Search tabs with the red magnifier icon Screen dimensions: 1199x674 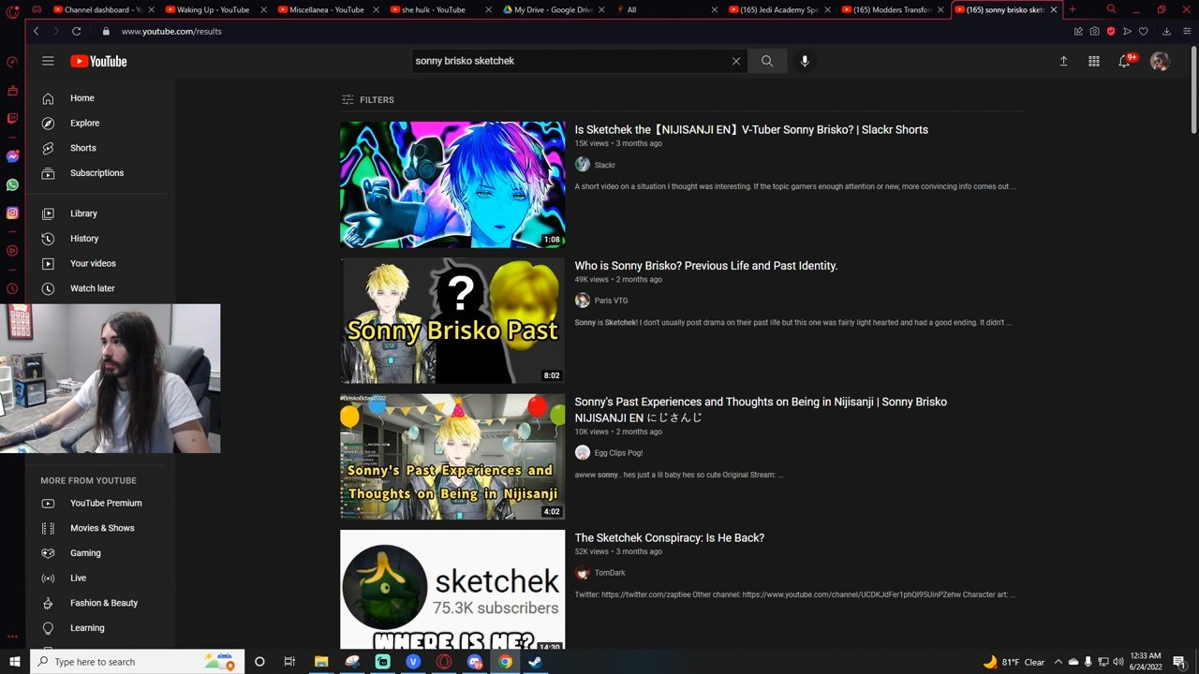tap(1111, 9)
